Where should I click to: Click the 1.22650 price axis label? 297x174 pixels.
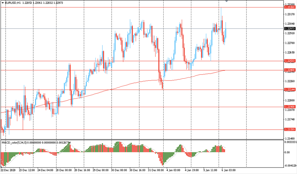point(290,52)
